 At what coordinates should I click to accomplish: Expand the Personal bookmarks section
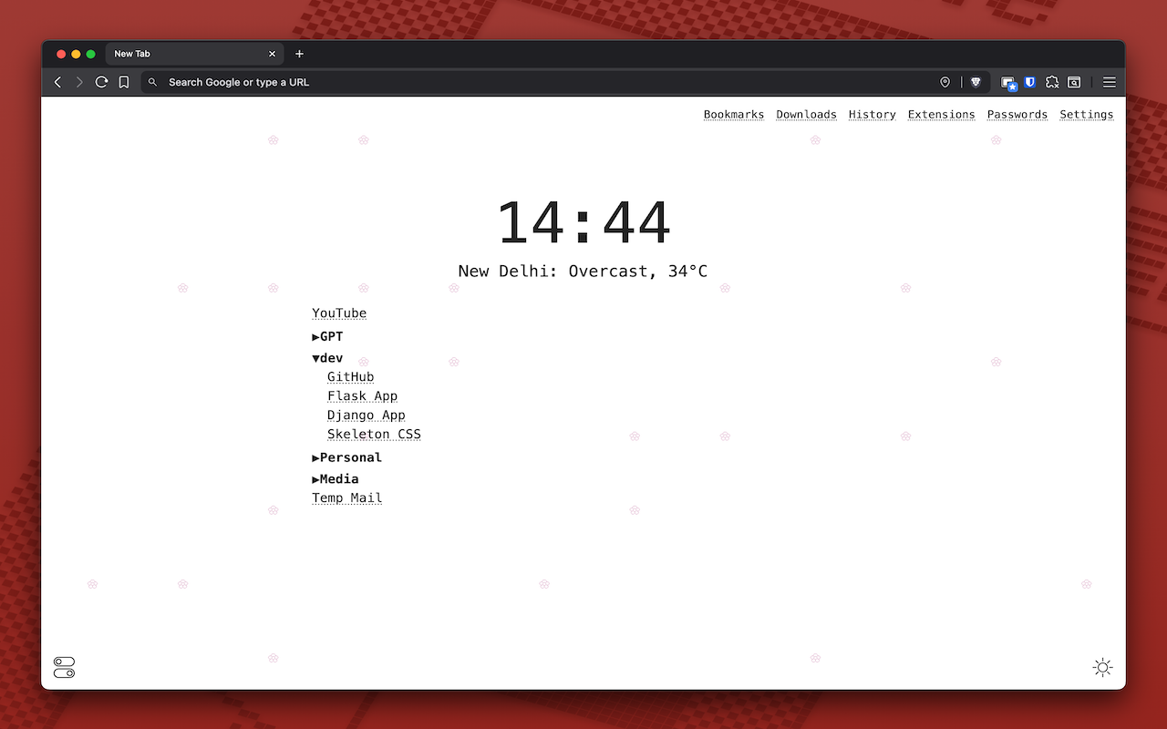point(346,457)
